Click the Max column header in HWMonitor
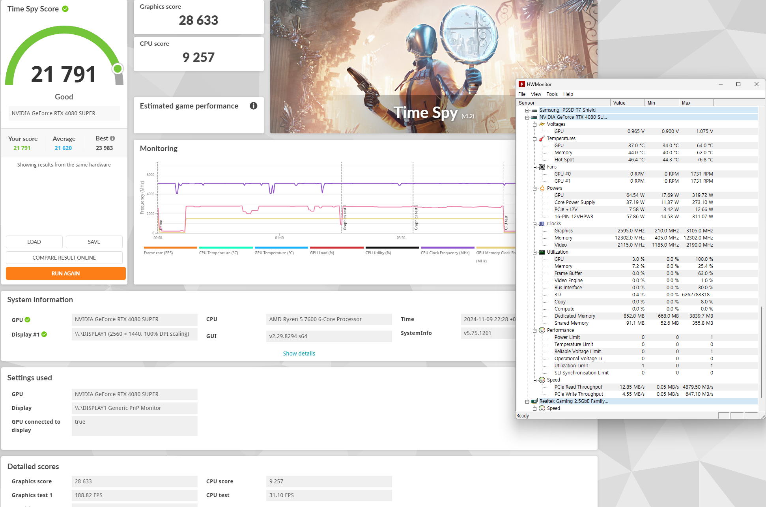The height and width of the screenshot is (507, 766). click(696, 103)
